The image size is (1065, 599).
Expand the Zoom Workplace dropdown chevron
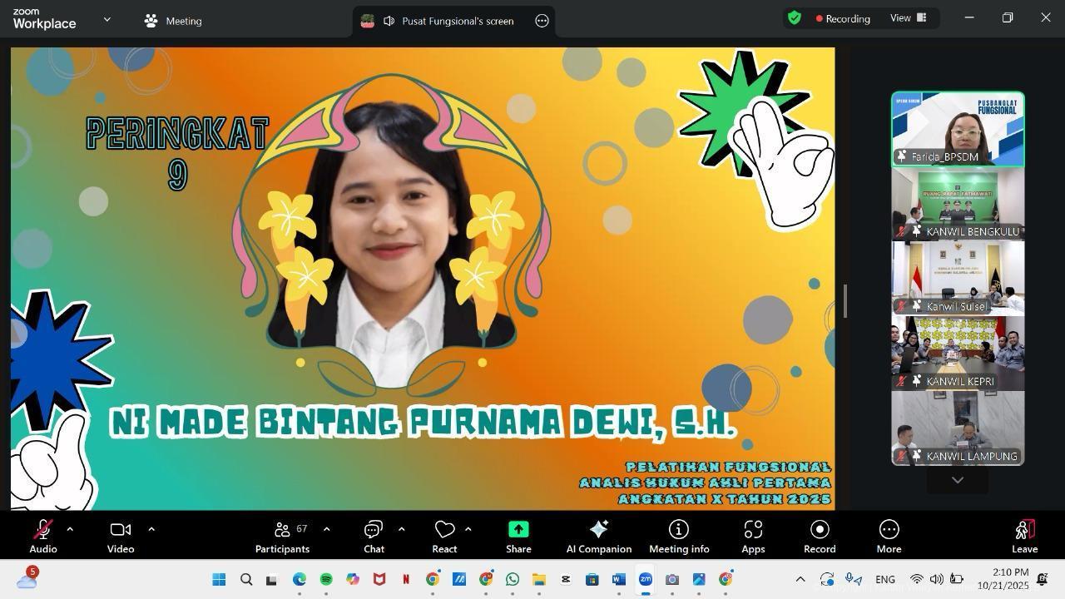[106, 19]
